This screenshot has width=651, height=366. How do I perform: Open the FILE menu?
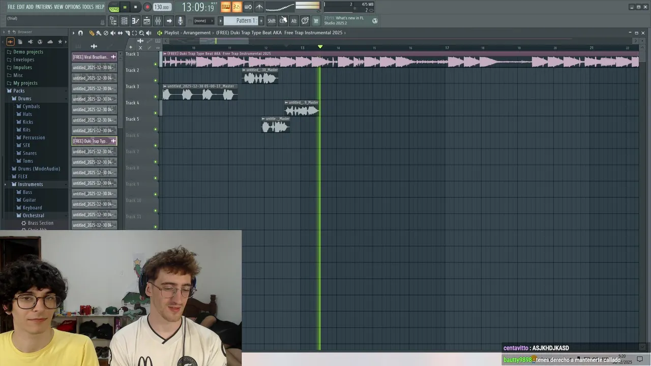coord(11,7)
